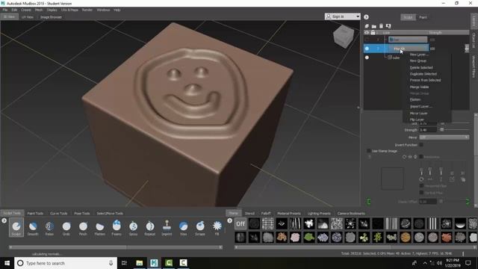
Task: Select the Scrape sculpt tool
Action: pos(200,227)
